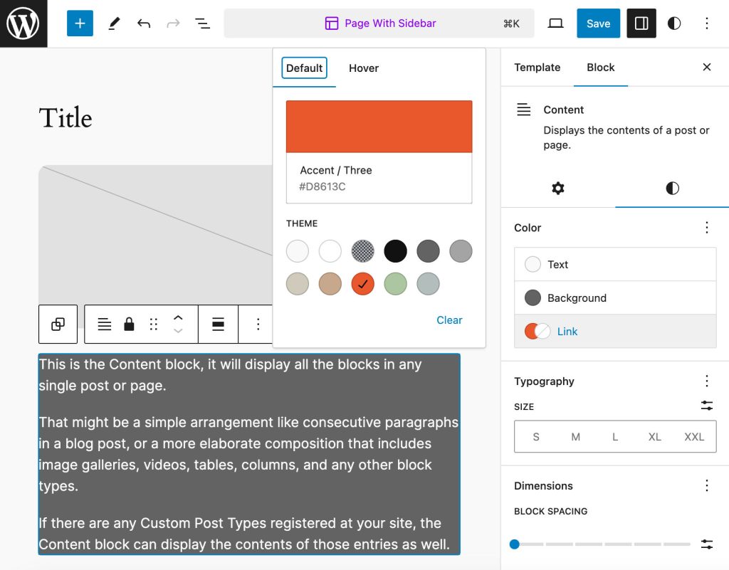This screenshot has height=570, width=729.
Task: Click the Clear link to remove color
Action: [449, 320]
